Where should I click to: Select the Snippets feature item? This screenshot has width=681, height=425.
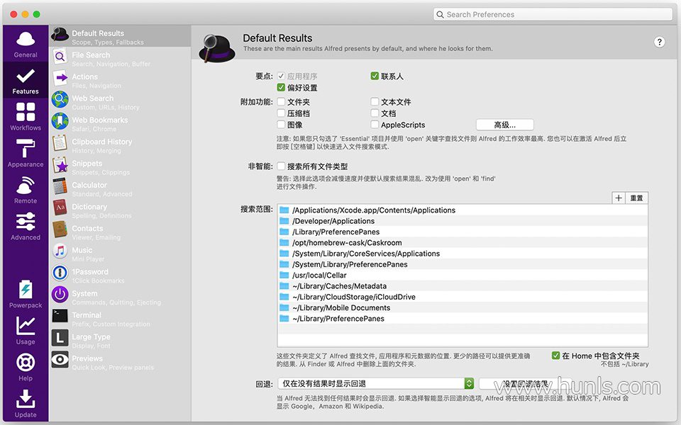87,164
